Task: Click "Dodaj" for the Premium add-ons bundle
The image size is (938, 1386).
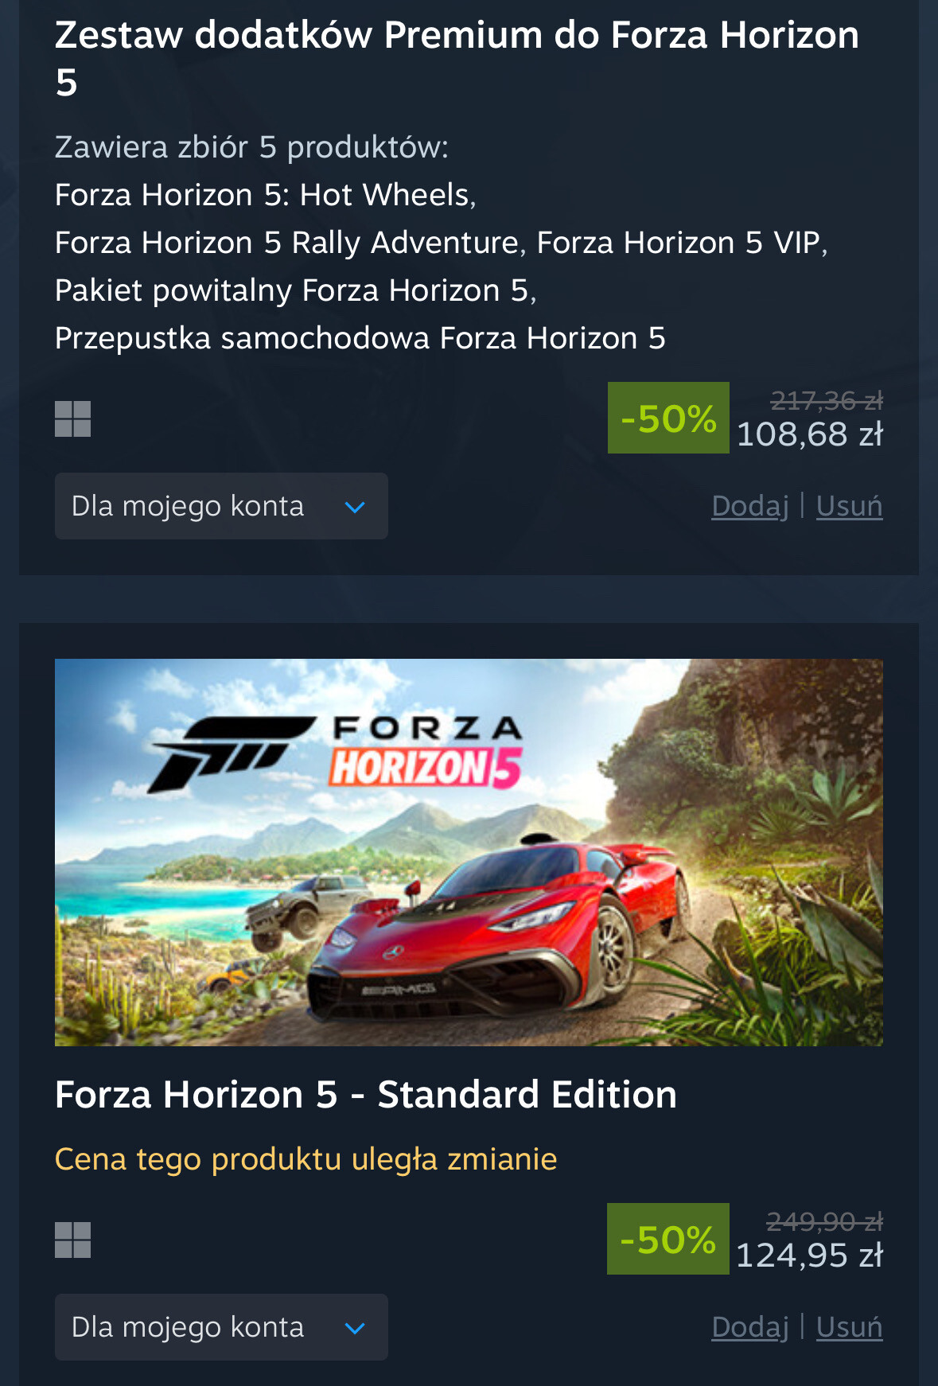Action: (749, 506)
